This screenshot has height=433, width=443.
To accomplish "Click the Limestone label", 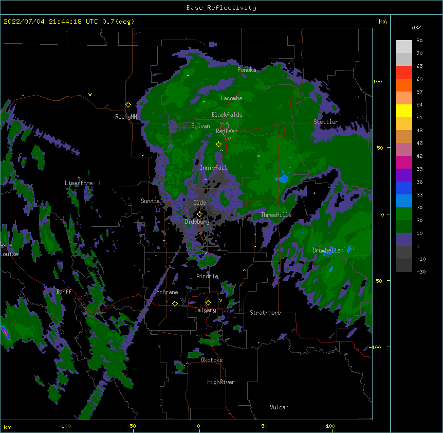I will 79,183.
